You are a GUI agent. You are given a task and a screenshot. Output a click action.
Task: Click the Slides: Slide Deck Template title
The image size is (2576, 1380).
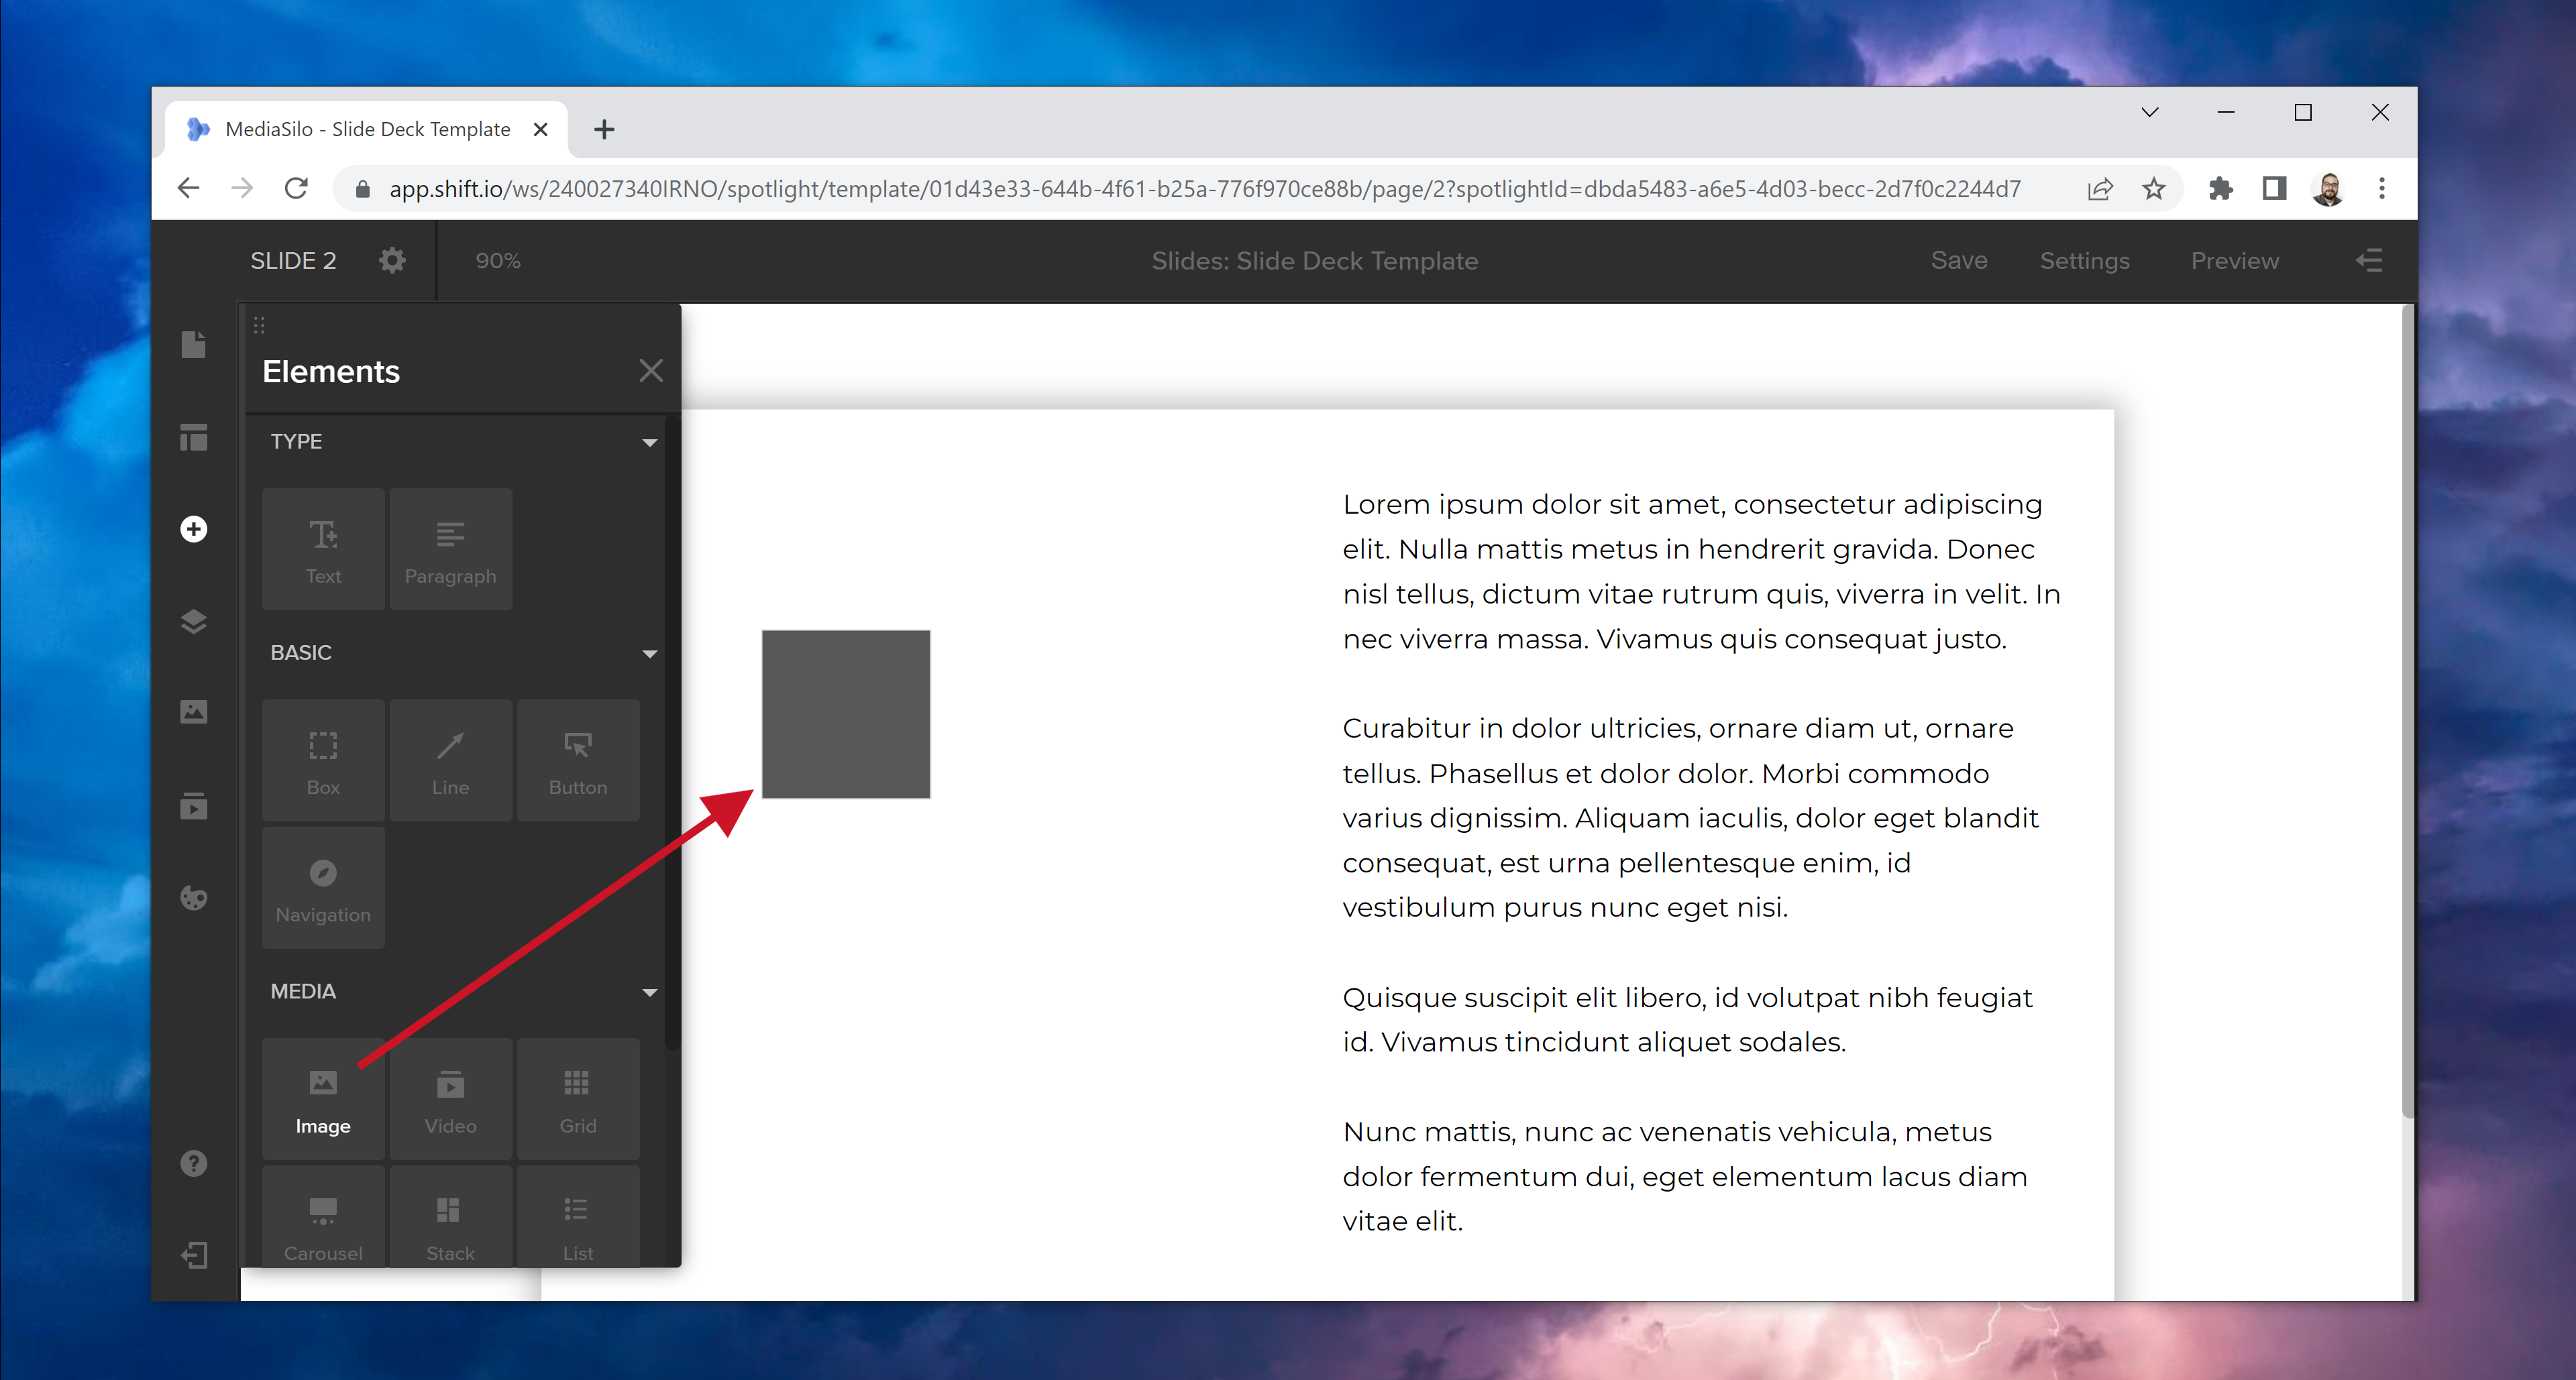[x=1314, y=261]
